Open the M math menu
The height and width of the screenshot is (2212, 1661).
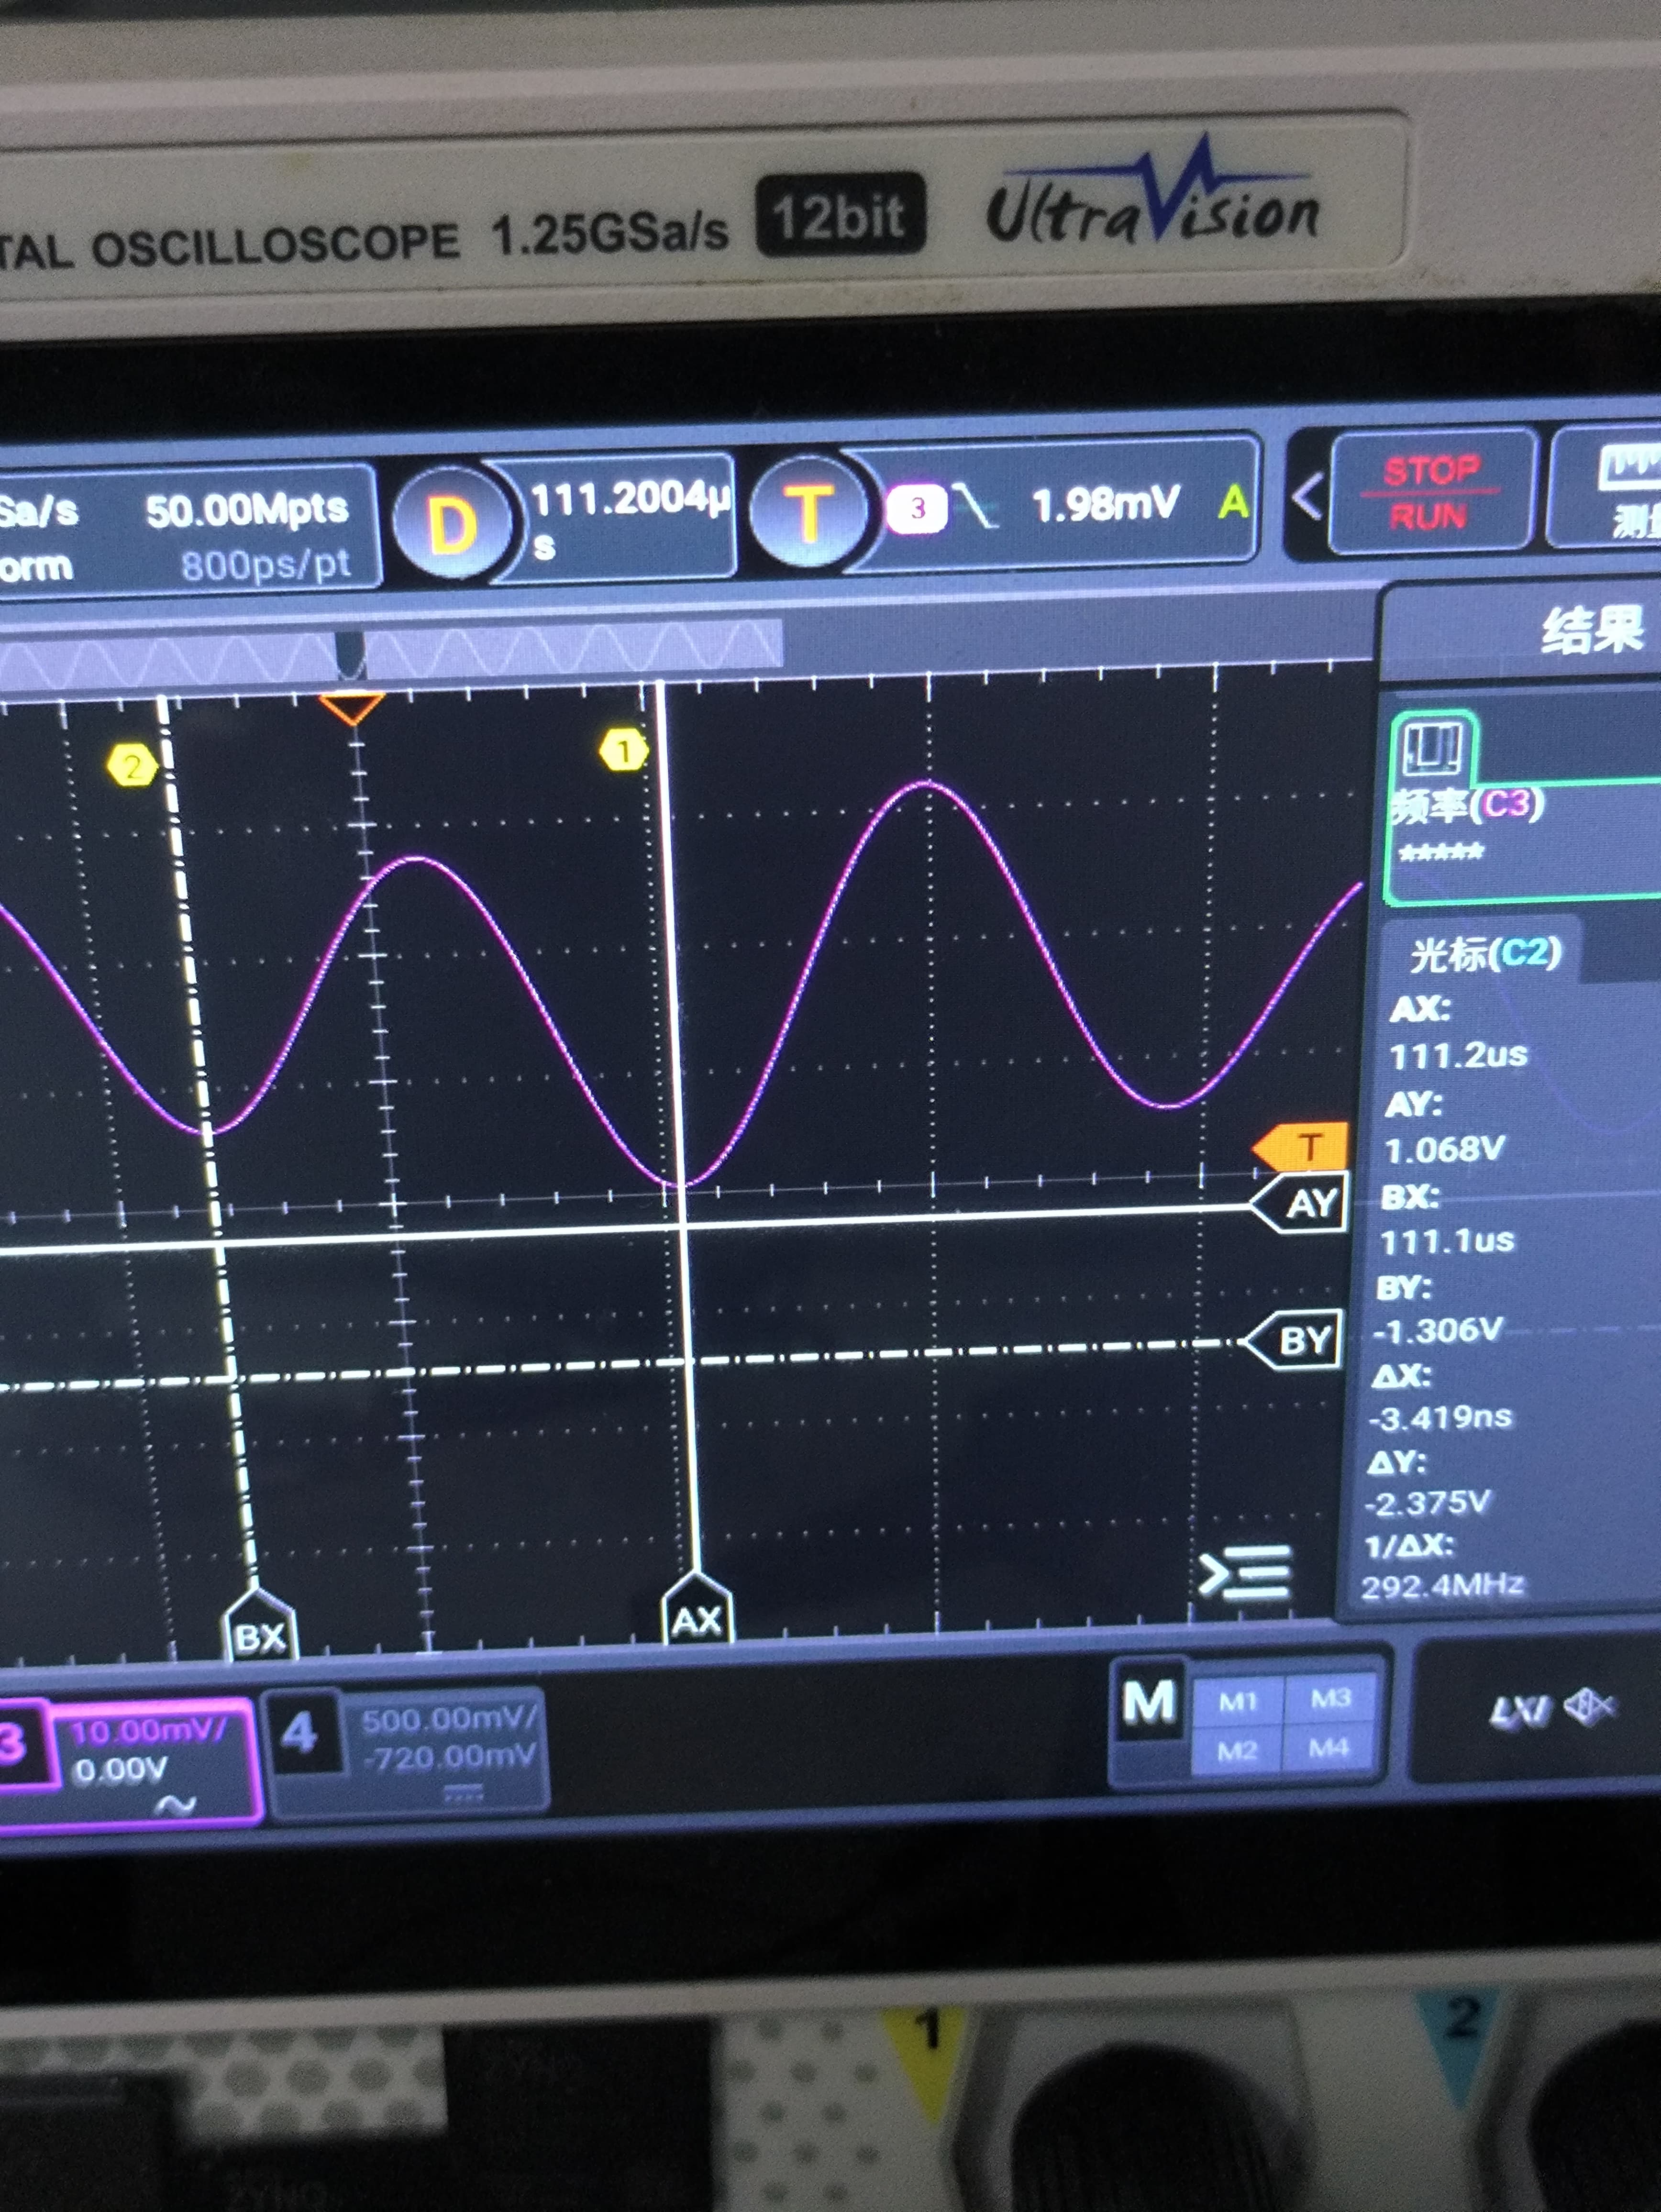[x=1148, y=1703]
